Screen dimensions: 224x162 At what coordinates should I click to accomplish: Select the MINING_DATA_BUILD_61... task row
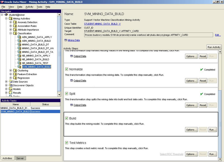(x=30, y=108)
